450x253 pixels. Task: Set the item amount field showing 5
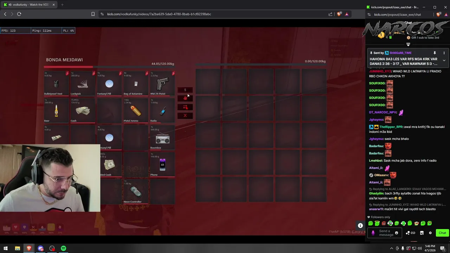[x=185, y=90]
